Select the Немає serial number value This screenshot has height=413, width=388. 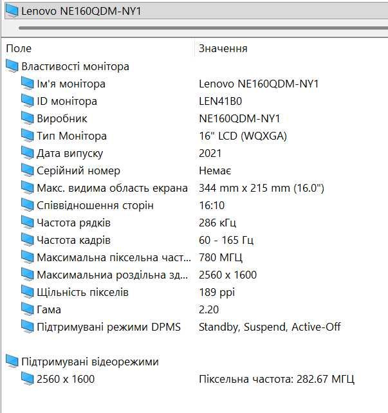215,170
